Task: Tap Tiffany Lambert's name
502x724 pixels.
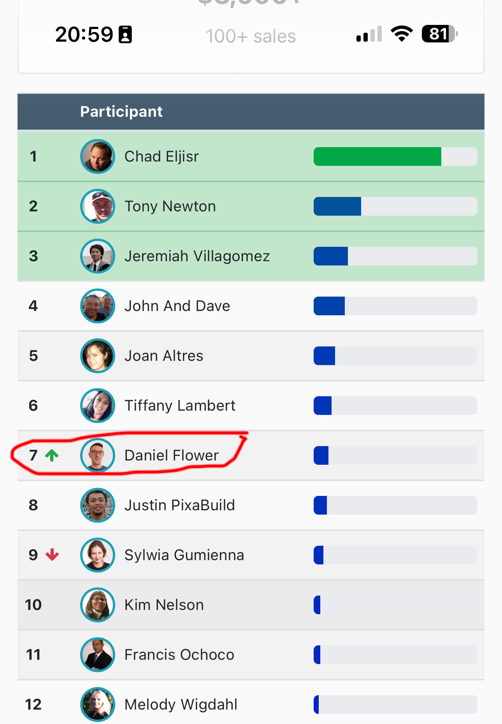Action: 180,406
